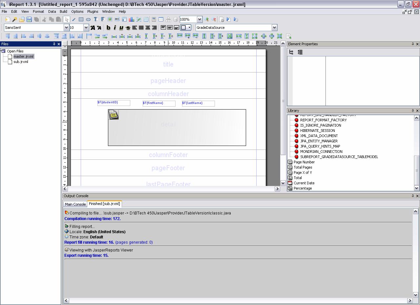Click the zoom in magnifier icon
This screenshot has width=420, height=305.
pos(206,19)
